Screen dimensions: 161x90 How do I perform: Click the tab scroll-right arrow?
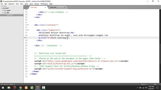click(x=27, y=7)
